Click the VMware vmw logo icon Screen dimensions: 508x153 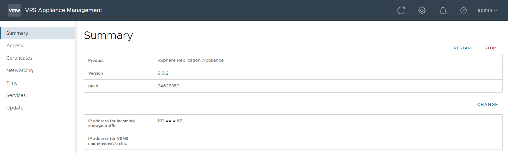15,10
